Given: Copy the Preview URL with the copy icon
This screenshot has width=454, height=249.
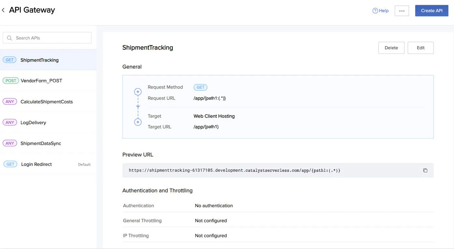Looking at the screenshot, I should [425, 170].
